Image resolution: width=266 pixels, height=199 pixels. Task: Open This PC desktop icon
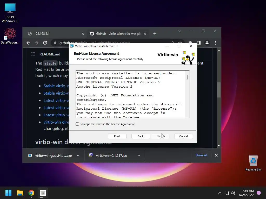[x=10, y=13]
